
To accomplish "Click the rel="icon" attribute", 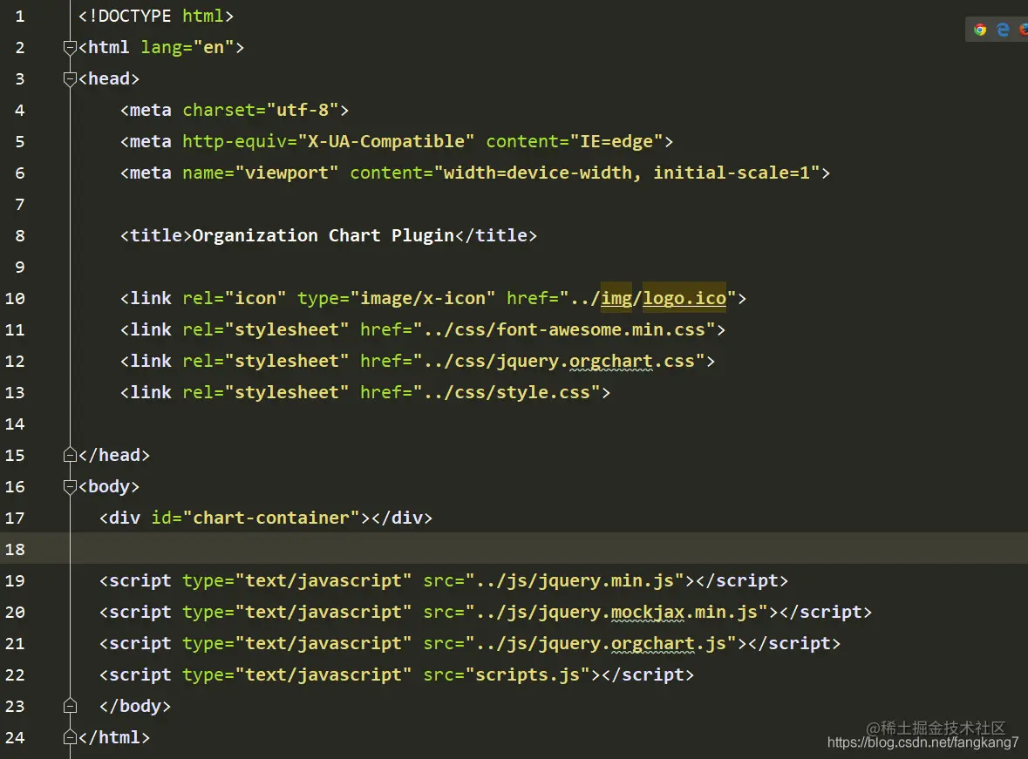I will 234,298.
